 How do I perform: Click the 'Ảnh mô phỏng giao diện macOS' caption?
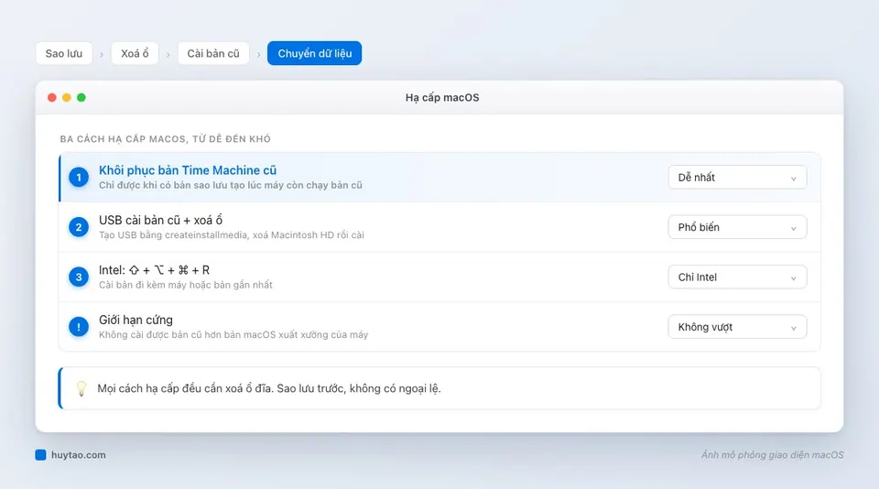pyautogui.click(x=772, y=455)
